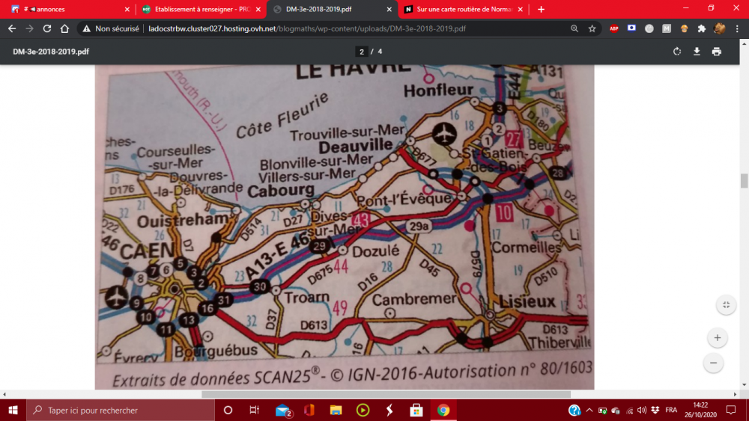The width and height of the screenshot is (749, 421).
Task: Reload the current page
Action: tap(46, 28)
